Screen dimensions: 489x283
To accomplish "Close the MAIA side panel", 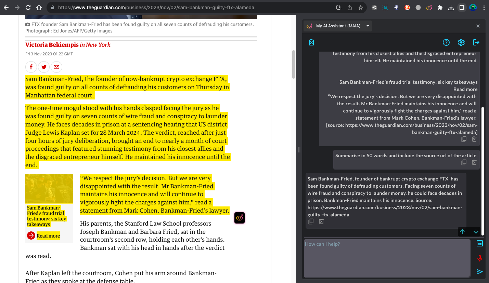I will [478, 26].
